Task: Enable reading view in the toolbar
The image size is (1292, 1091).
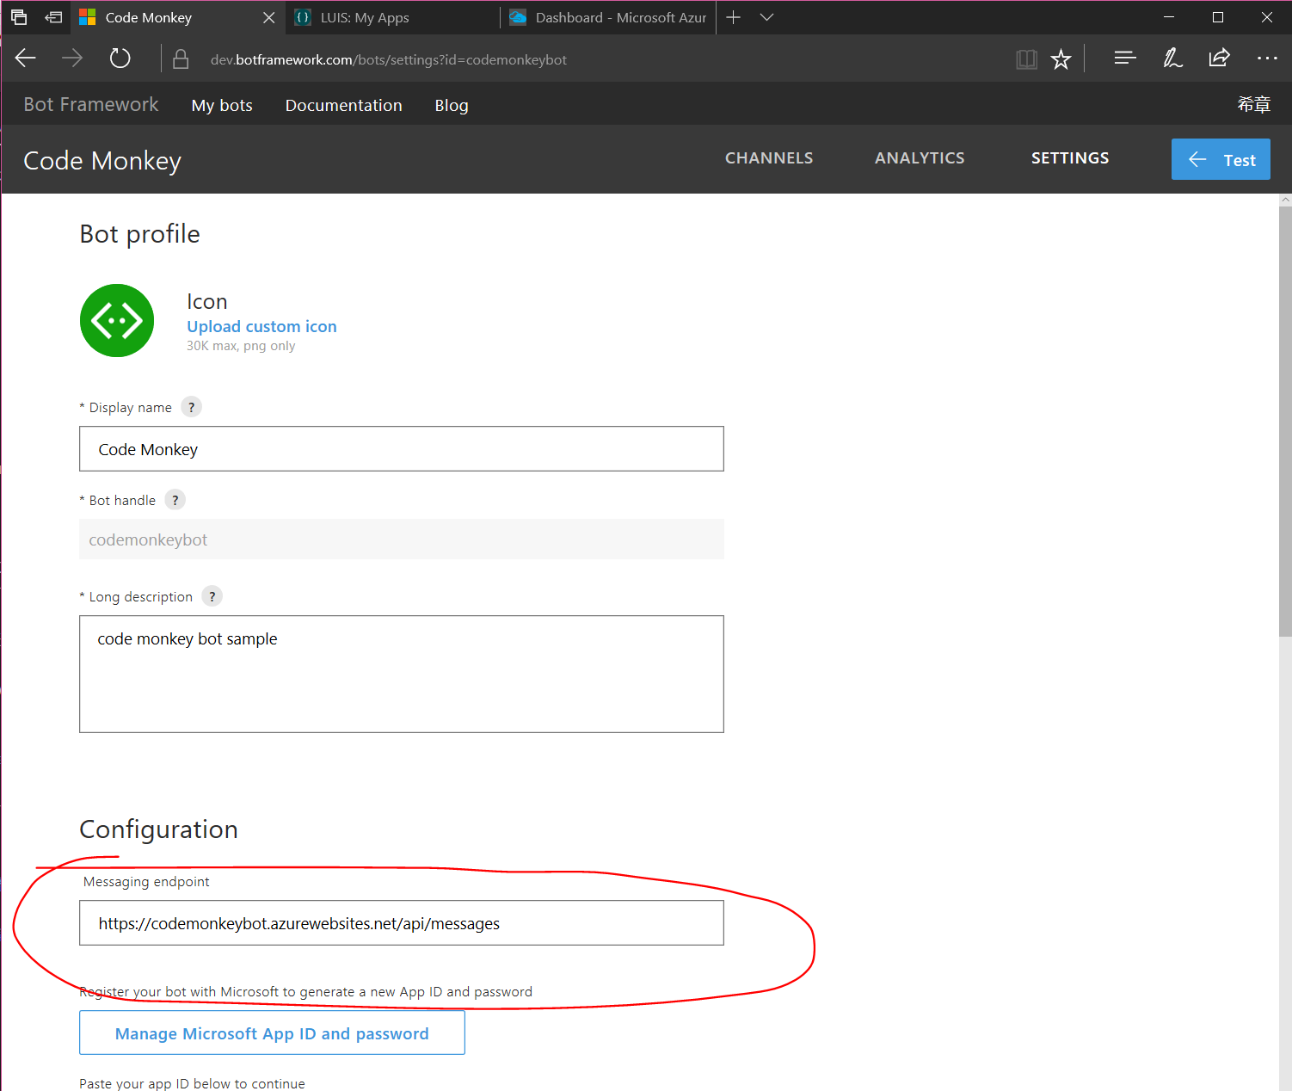Action: pyautogui.click(x=1026, y=58)
